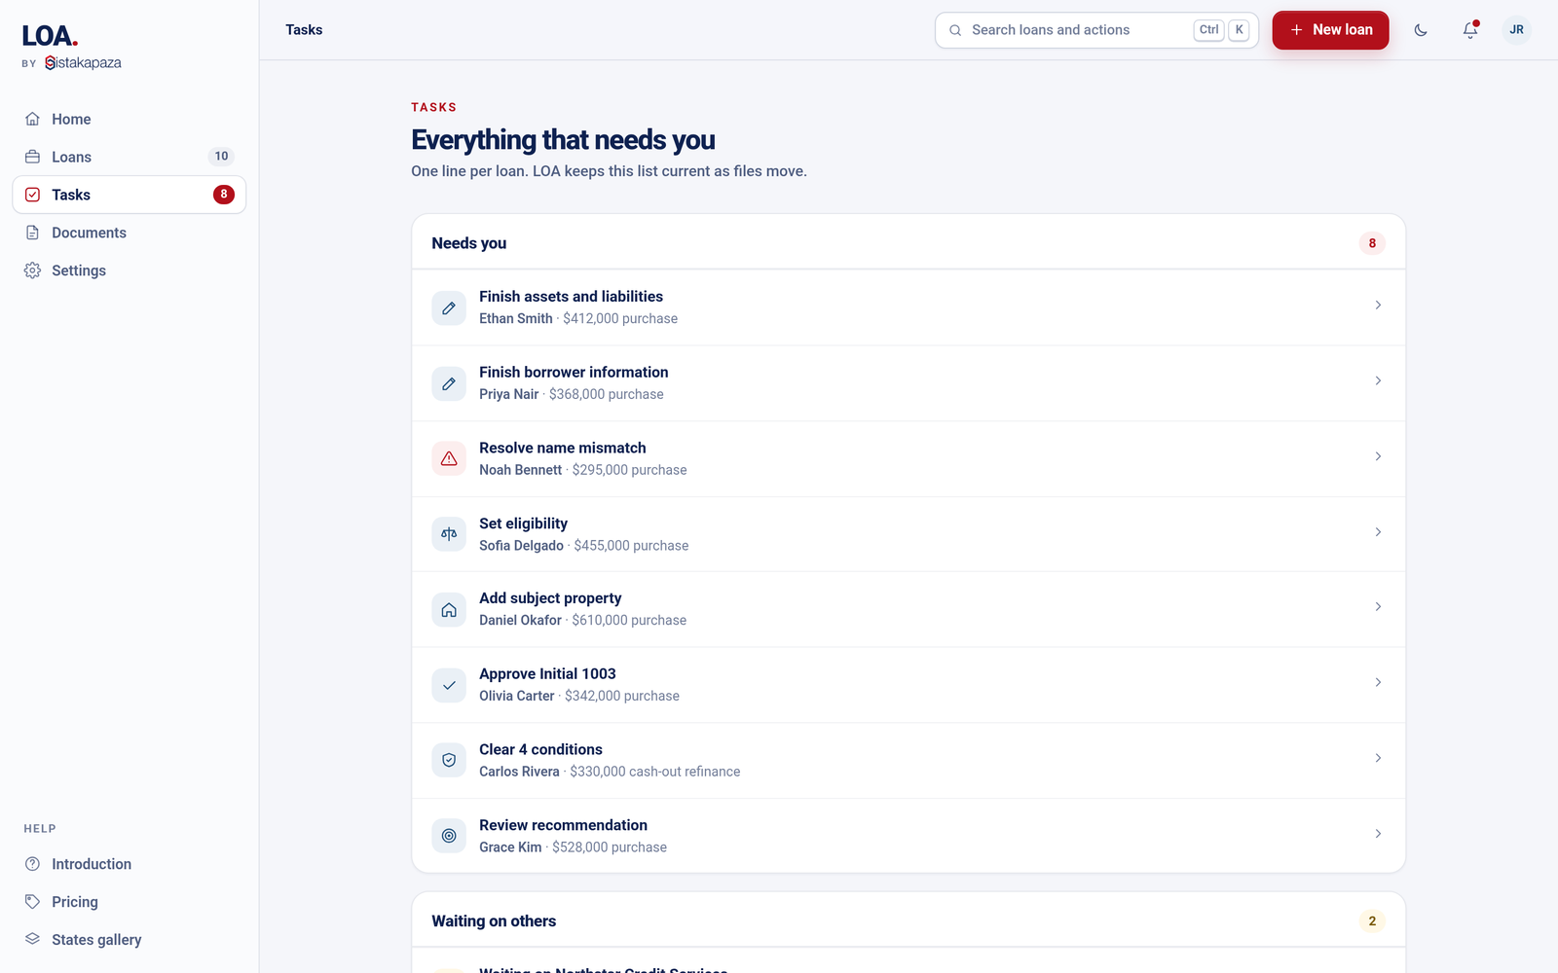This screenshot has height=973, width=1558.
Task: Click the warning triangle icon for Resolve name mismatch
Action: click(x=449, y=458)
